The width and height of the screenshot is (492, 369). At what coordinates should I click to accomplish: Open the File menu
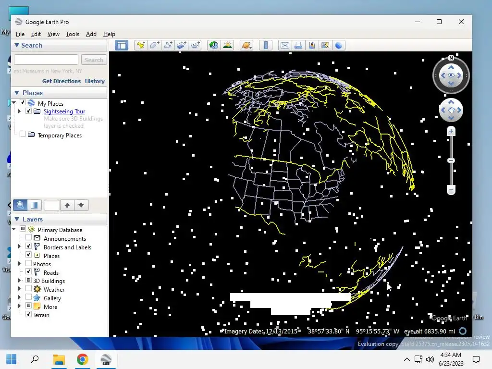pyautogui.click(x=20, y=34)
